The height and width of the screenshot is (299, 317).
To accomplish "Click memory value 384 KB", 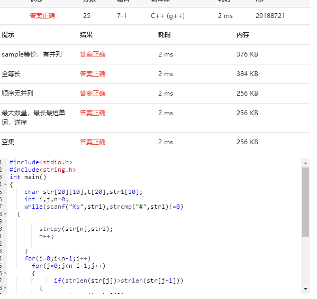I will [x=247, y=74].
